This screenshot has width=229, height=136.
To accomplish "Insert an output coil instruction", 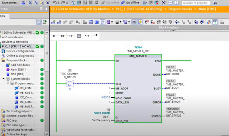I will click(x=70, y=36).
